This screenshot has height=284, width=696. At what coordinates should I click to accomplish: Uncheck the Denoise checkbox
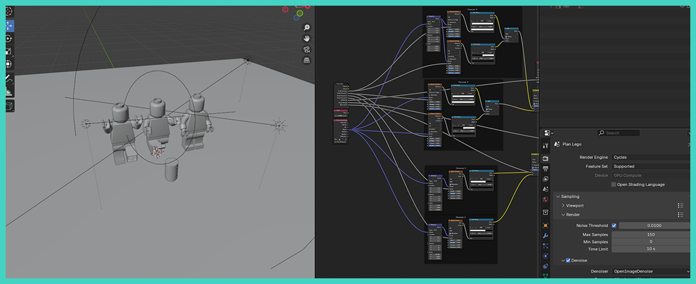(x=568, y=261)
